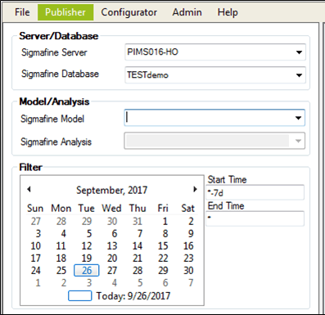Select September 18 in calendar

pyautogui.click(x=61, y=259)
